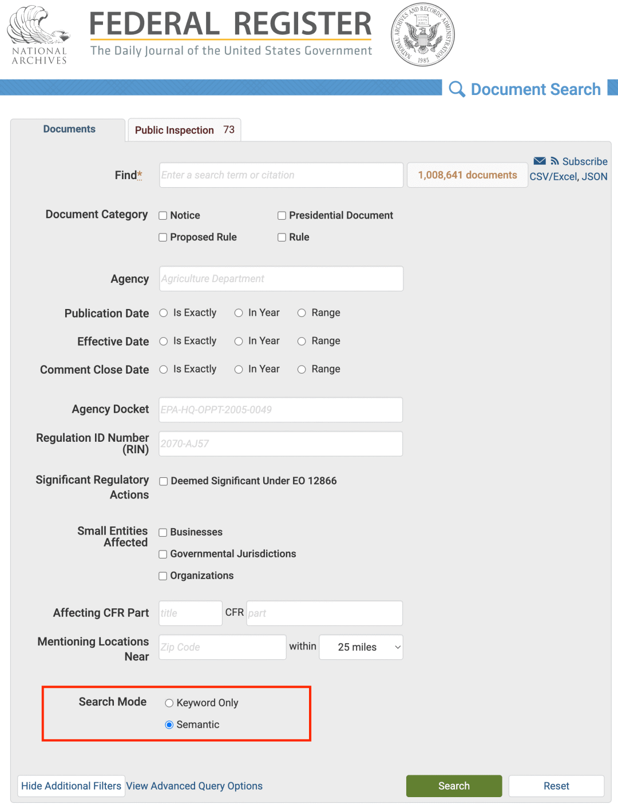Select Publication Date Range
Viewport: 618px width, 808px height.
302,313
